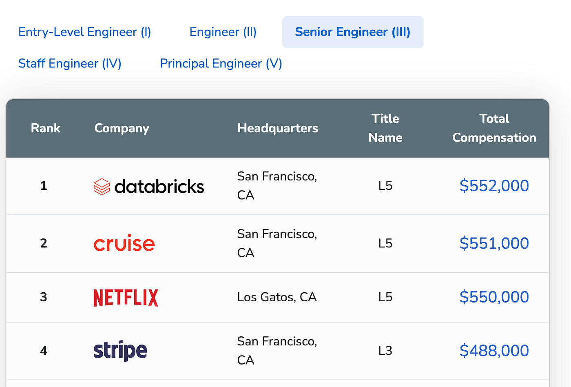This screenshot has height=387, width=571.
Task: Open the Staff Engineer (IV) tab
Action: pos(70,64)
